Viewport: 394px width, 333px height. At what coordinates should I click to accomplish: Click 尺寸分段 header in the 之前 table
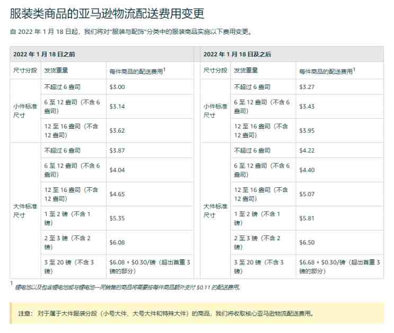click(x=25, y=70)
